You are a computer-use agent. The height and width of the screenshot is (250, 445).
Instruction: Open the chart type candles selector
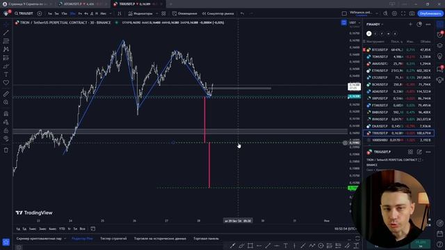[120, 14]
